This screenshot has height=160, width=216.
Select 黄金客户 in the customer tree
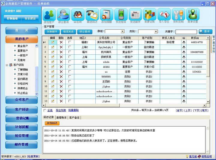(x=22, y=46)
